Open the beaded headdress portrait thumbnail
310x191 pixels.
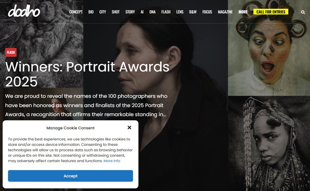[269, 144]
